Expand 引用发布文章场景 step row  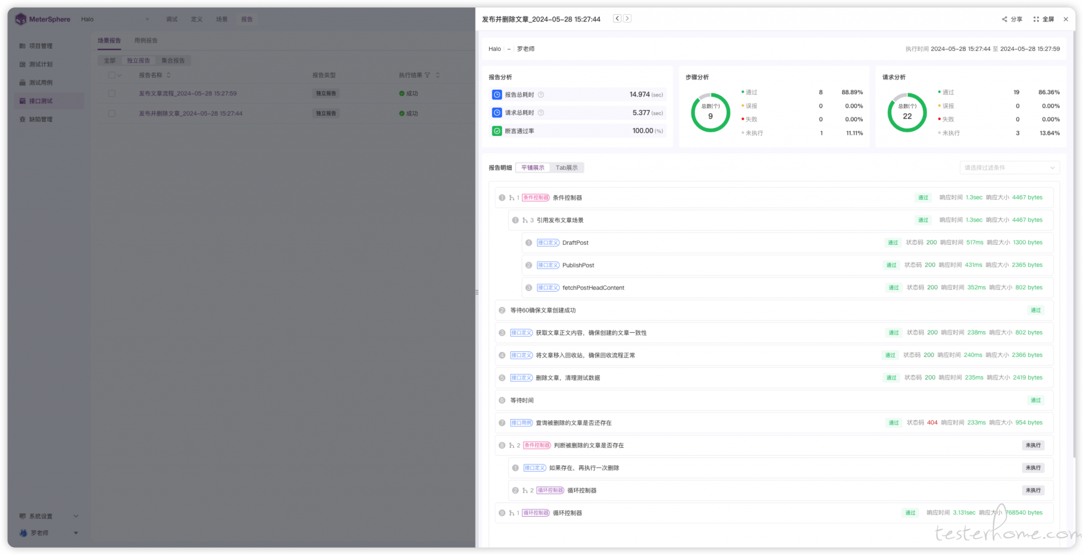click(x=781, y=221)
